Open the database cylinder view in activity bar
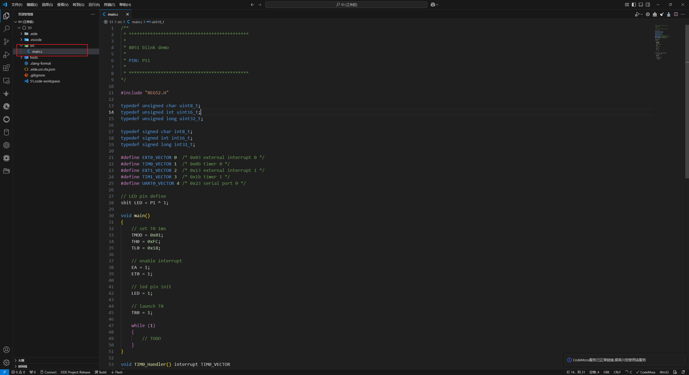The image size is (689, 375). 6,132
